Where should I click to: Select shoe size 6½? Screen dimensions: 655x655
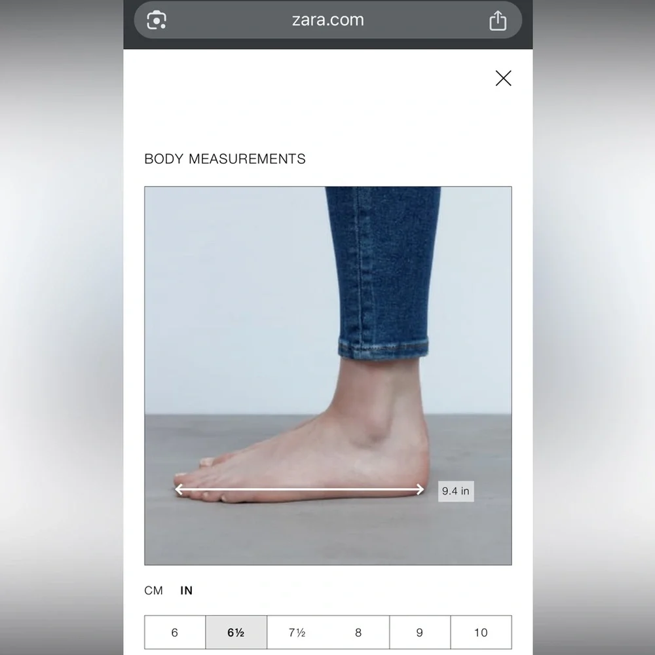pyautogui.click(x=236, y=632)
